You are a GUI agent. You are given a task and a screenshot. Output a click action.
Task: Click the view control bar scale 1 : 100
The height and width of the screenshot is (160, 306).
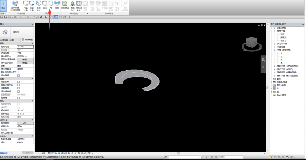(42, 153)
